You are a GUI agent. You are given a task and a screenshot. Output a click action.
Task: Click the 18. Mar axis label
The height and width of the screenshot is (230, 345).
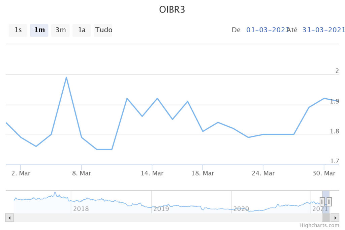(202, 173)
